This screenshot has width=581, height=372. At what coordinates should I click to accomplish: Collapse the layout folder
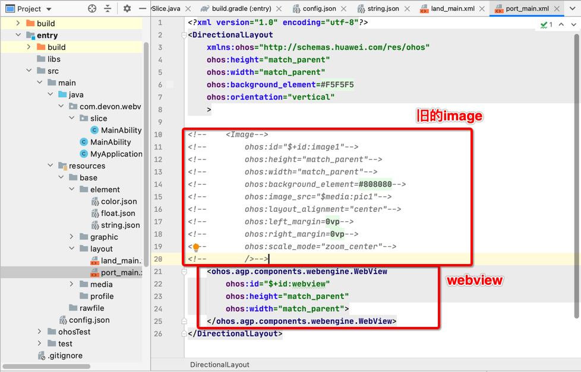[x=70, y=249]
